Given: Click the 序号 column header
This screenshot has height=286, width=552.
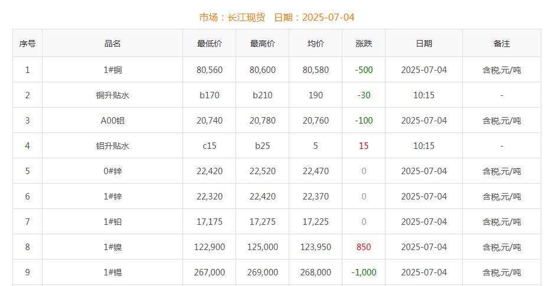Looking at the screenshot, I should point(27,44).
